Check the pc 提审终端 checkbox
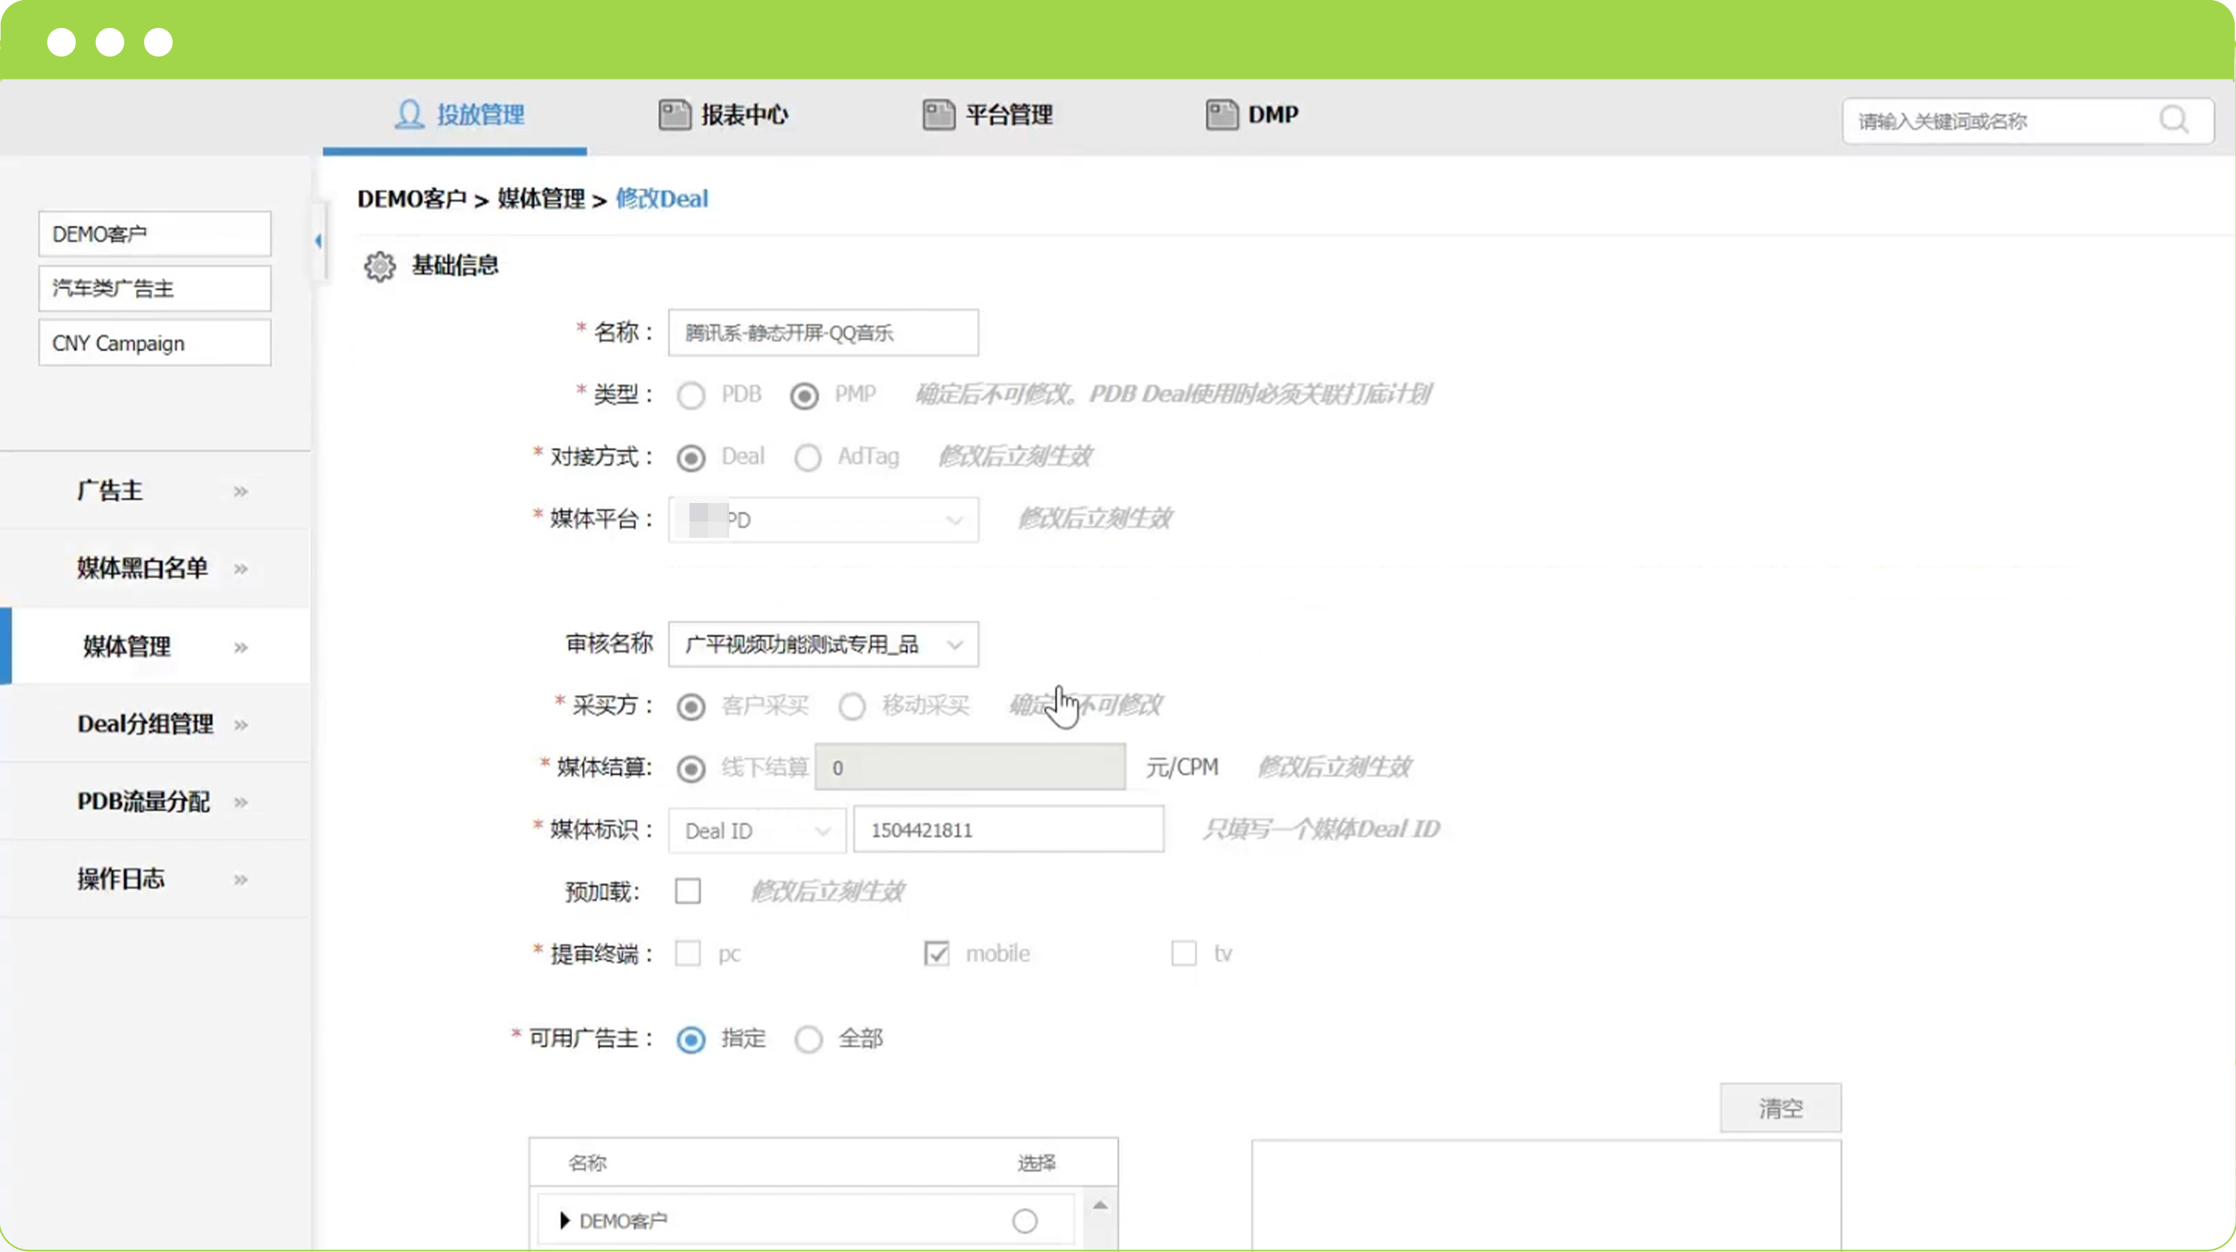The height and width of the screenshot is (1252, 2236). 688,953
